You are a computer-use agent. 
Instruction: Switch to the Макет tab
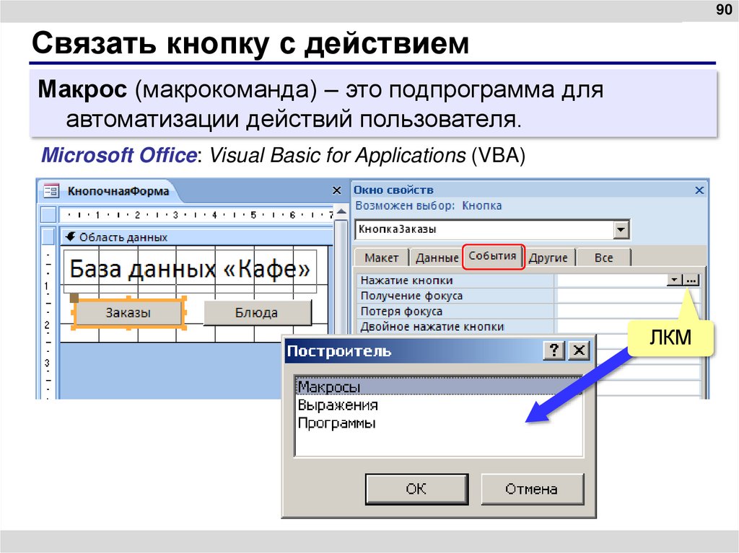click(x=382, y=257)
